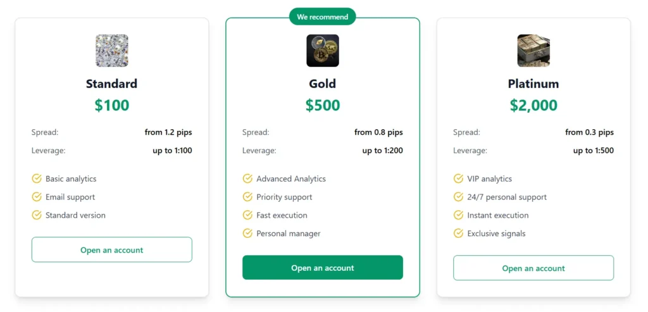The image size is (648, 312).
Task: Open an account under Gold plan
Action: coord(323,268)
